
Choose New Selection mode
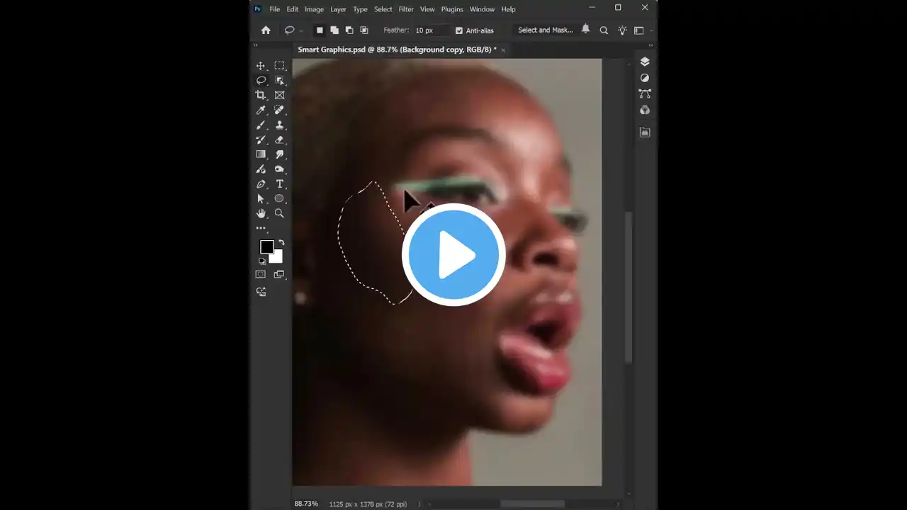tap(320, 30)
